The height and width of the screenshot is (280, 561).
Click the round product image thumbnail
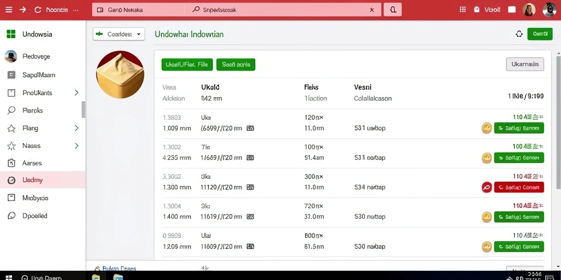(x=120, y=74)
